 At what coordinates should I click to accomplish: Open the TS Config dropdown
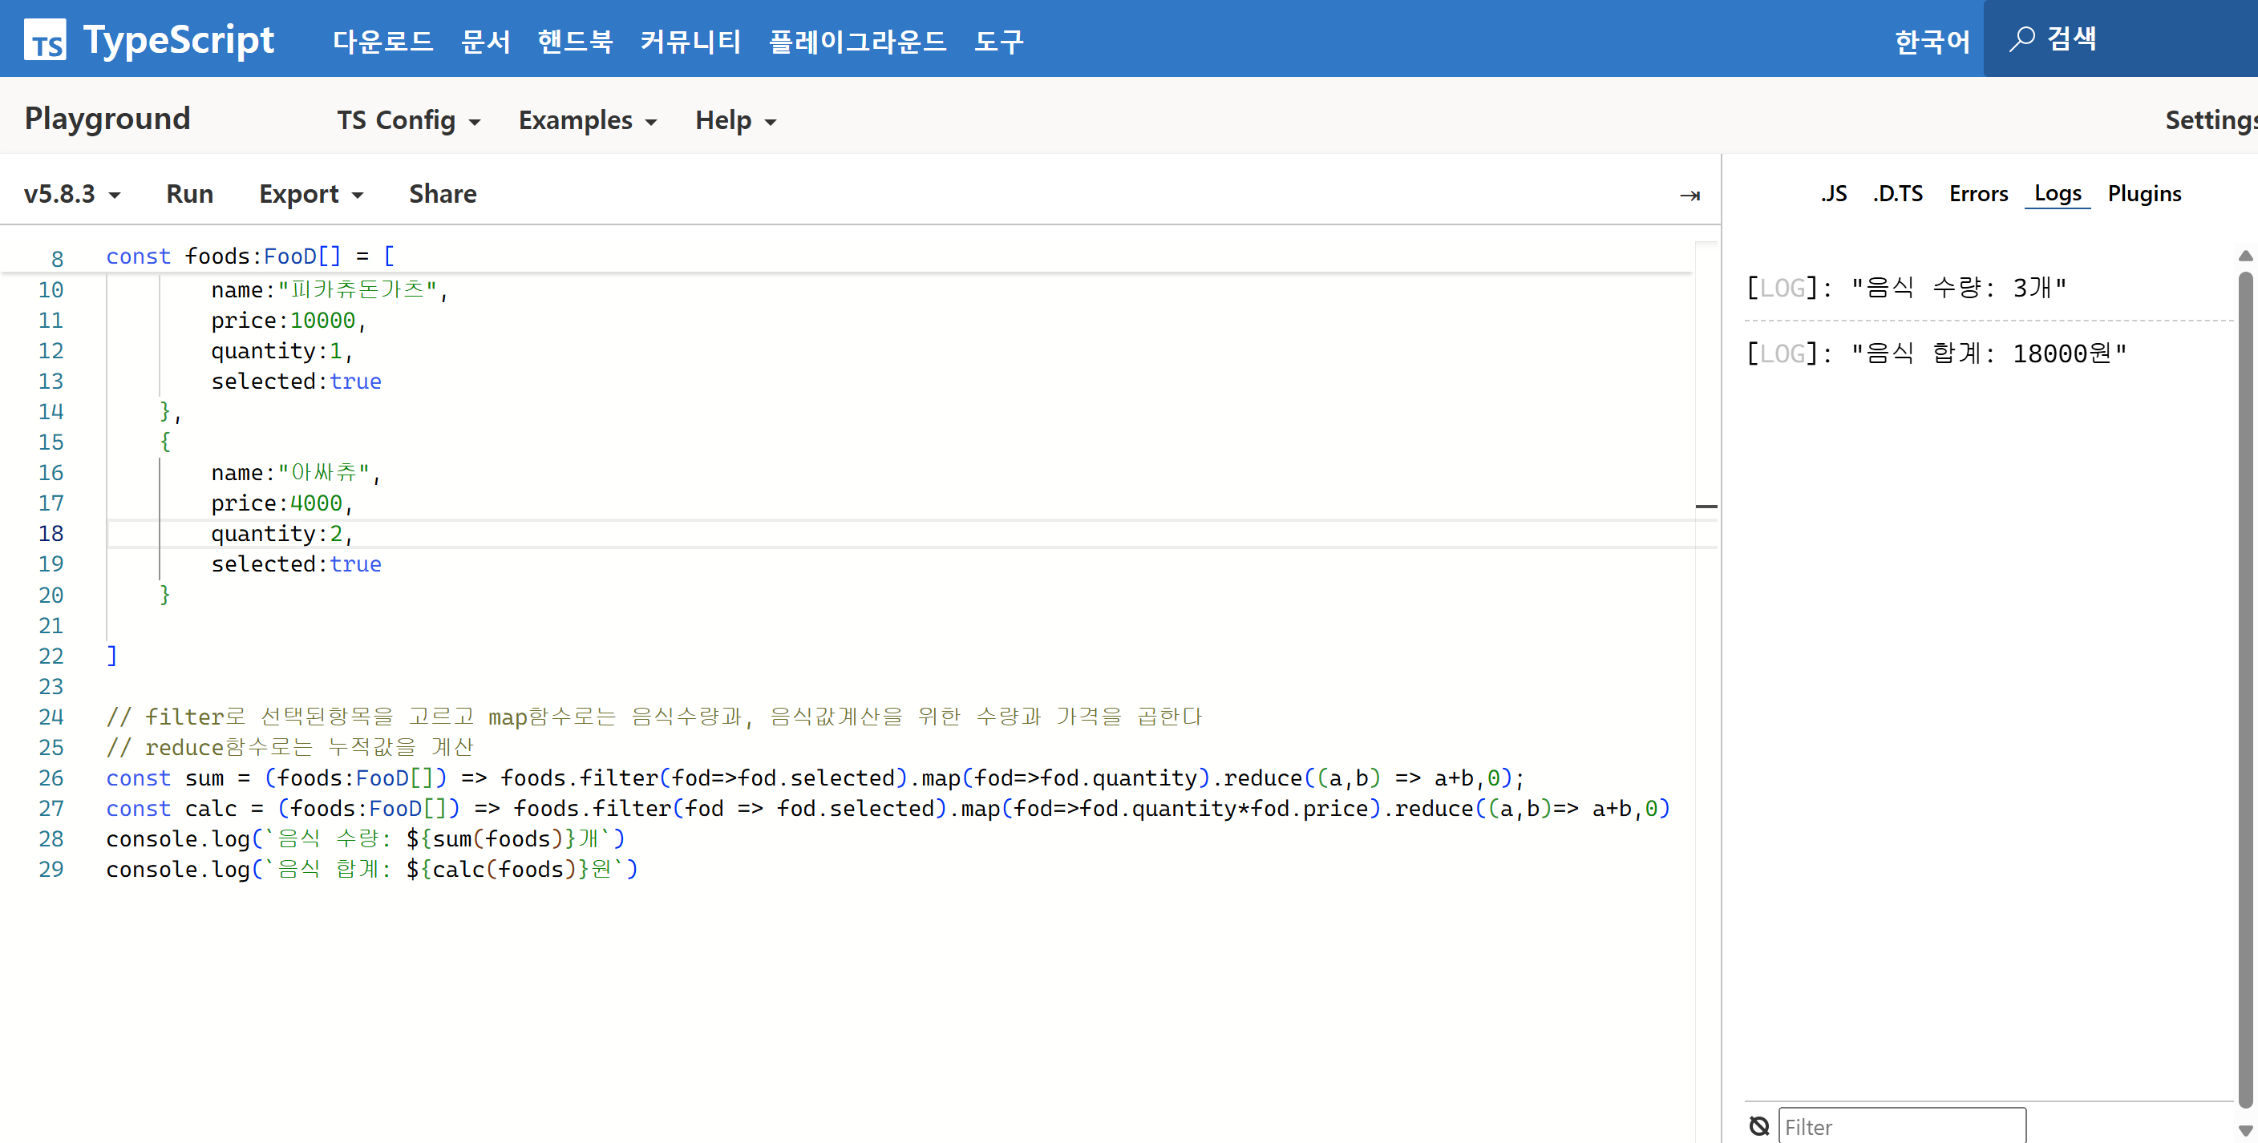pyautogui.click(x=408, y=120)
